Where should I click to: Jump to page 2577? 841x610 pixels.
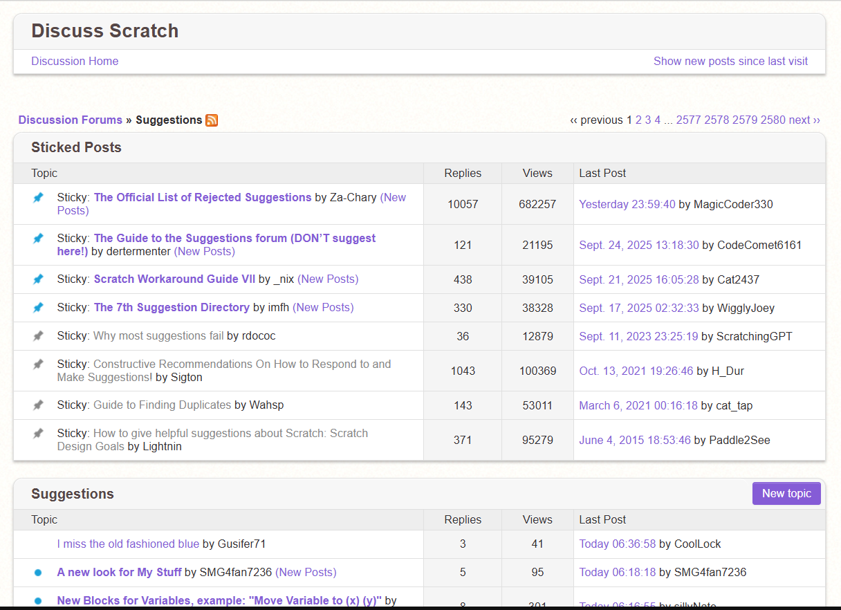689,120
